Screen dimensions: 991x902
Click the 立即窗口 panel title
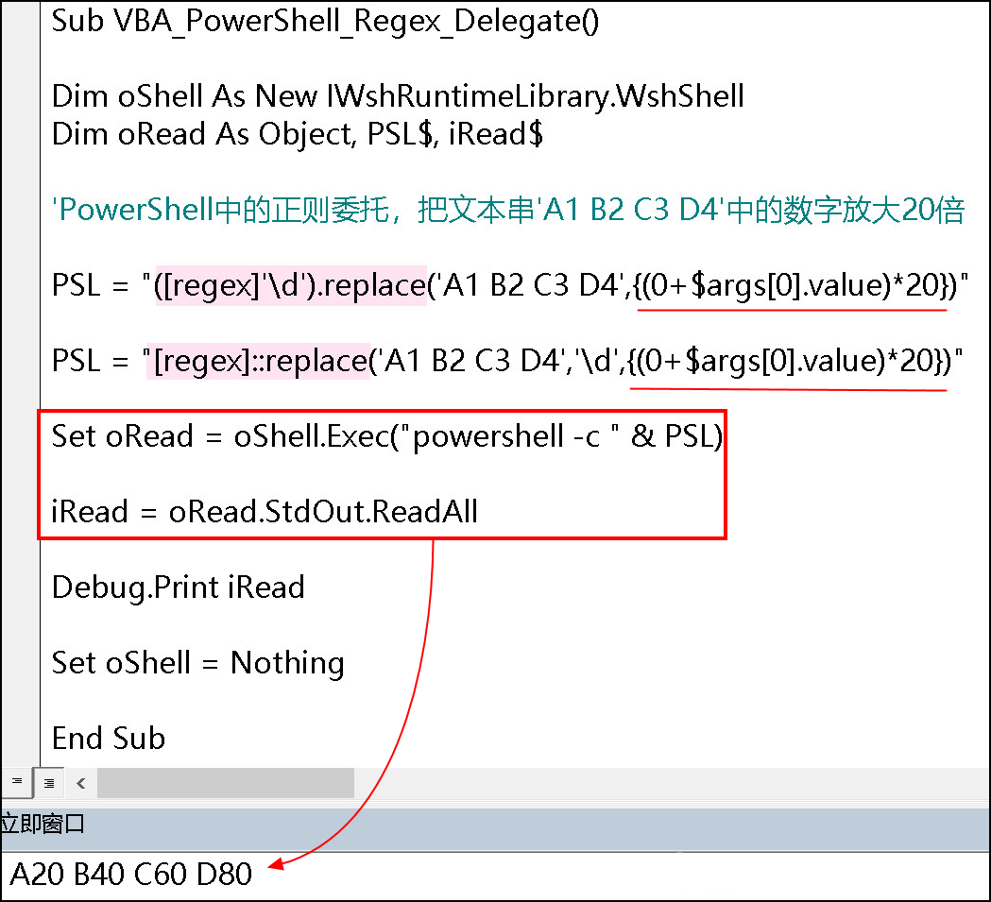coord(43,825)
